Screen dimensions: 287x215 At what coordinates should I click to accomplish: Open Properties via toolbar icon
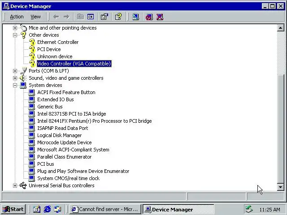point(104,17)
